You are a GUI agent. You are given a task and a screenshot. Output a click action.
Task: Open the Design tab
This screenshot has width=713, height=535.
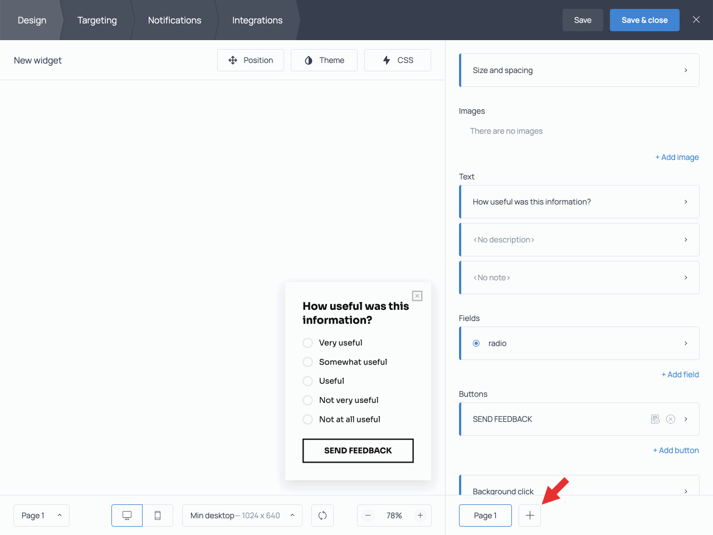(x=32, y=20)
